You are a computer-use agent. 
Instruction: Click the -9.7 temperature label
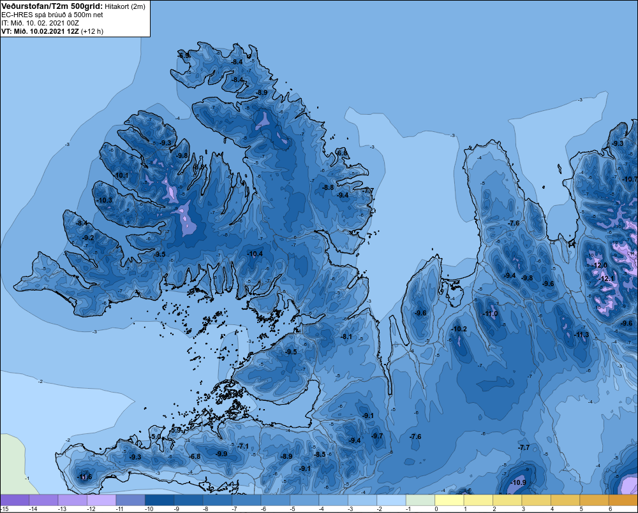(x=377, y=436)
